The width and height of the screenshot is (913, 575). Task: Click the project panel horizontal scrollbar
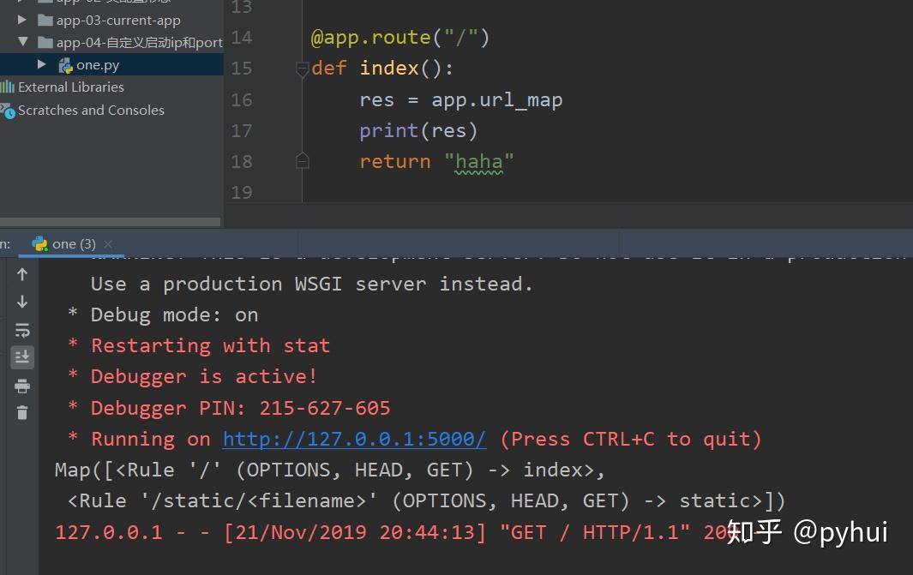tap(110, 222)
